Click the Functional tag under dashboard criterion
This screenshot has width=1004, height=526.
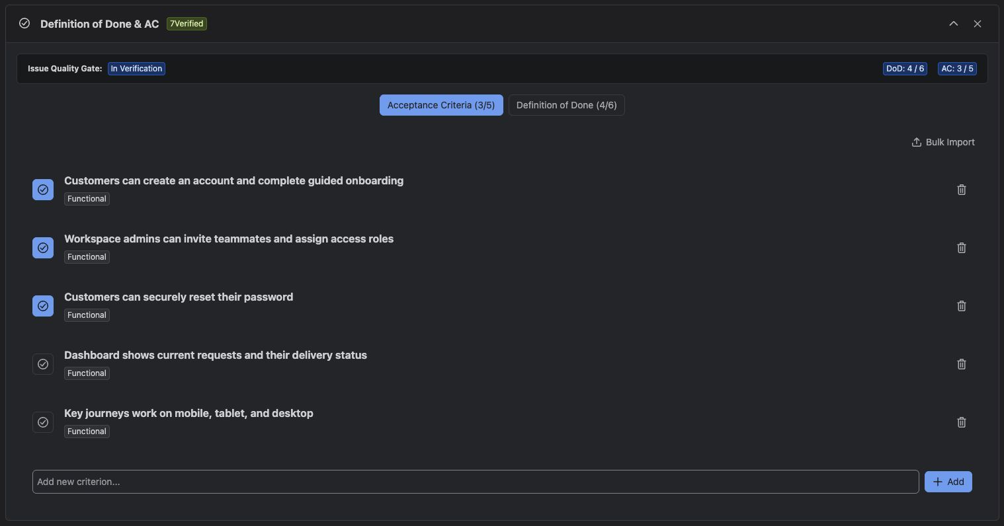pyautogui.click(x=87, y=373)
